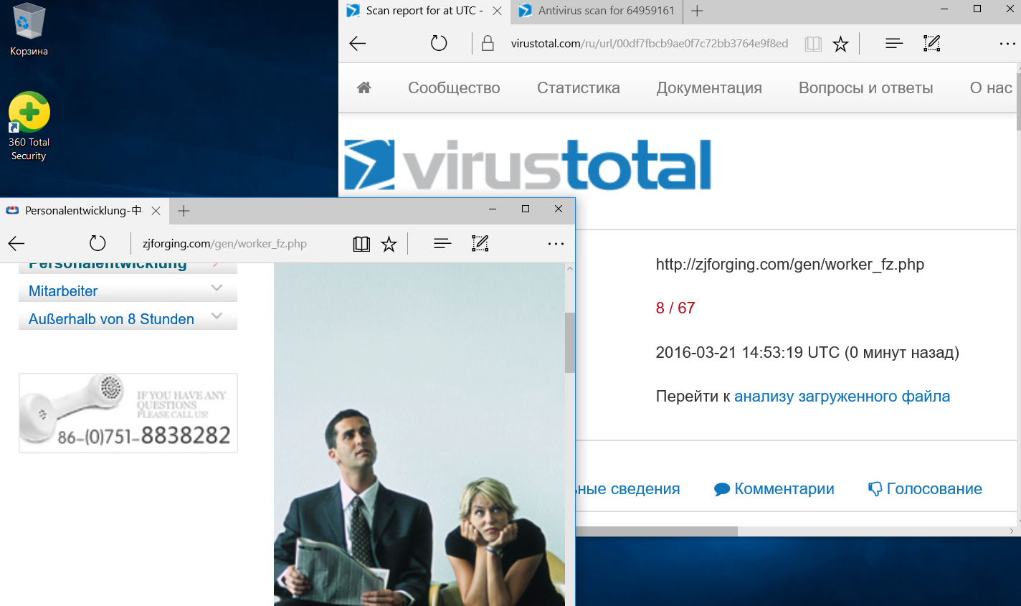Viewport: 1021px width, 606px height.
Task: Click VirusTotal horizontal scrollbar right arrow
Action: coord(1012,531)
